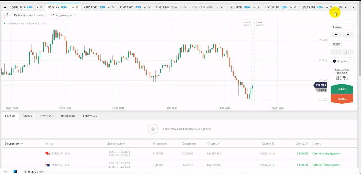This screenshot has width=361, height=174.
Task: Decrease trade amount with minus button
Action: [336, 52]
